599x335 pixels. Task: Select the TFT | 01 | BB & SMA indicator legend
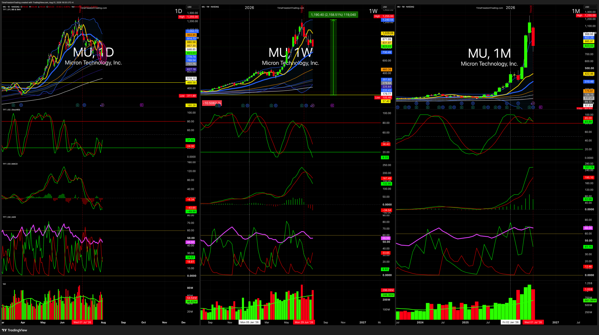12,9
